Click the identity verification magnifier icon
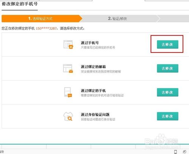The image size is (189, 154). pyautogui.click(x=68, y=116)
